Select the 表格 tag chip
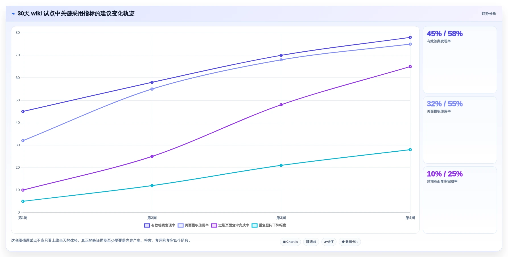The width and height of the screenshot is (508, 257). click(311, 242)
